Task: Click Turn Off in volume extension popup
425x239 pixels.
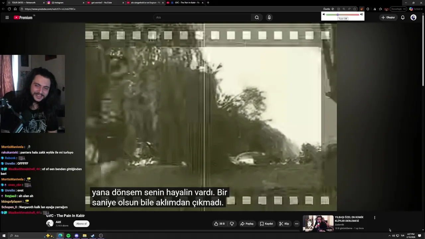Action: click(x=343, y=19)
